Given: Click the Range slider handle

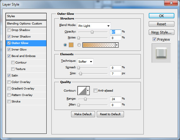Looking at the screenshot, I should (x=85, y=99).
